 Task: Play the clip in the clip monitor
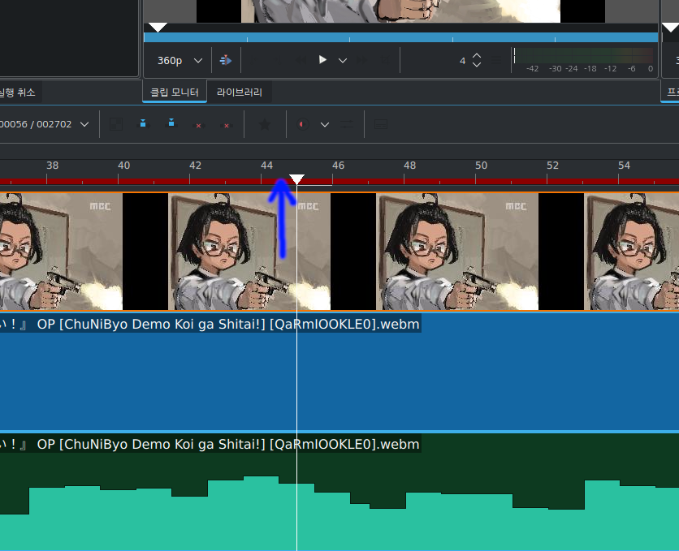pyautogui.click(x=322, y=60)
